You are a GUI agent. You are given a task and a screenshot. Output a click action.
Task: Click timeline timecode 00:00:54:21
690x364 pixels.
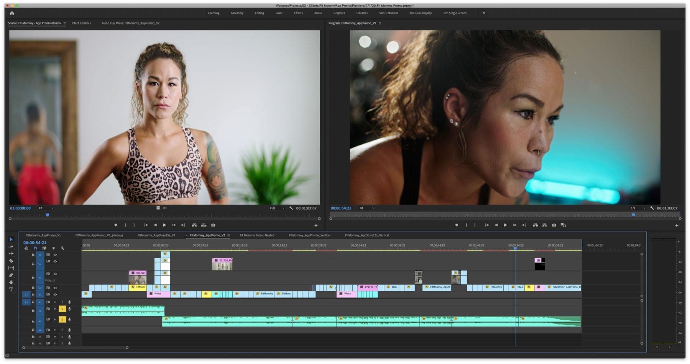click(35, 243)
